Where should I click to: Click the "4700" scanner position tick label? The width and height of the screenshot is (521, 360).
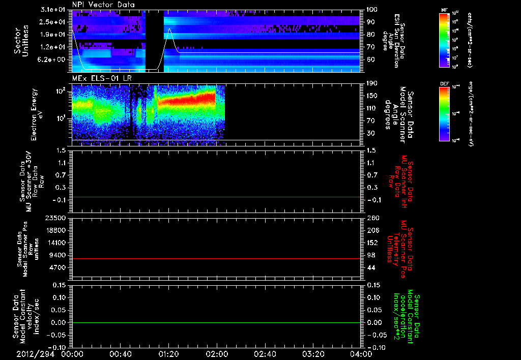pos(57,267)
